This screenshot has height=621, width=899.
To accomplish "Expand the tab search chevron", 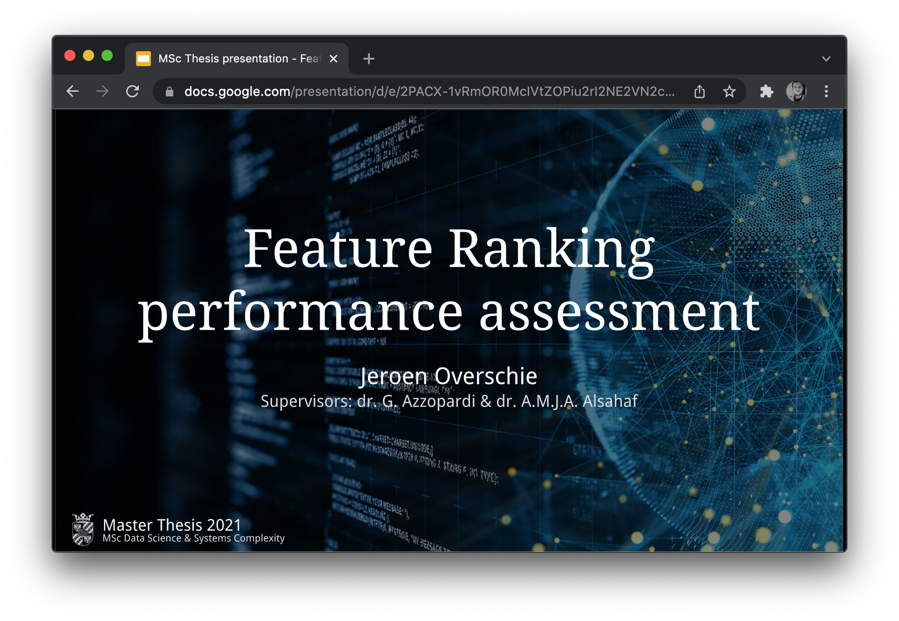I will (x=826, y=59).
